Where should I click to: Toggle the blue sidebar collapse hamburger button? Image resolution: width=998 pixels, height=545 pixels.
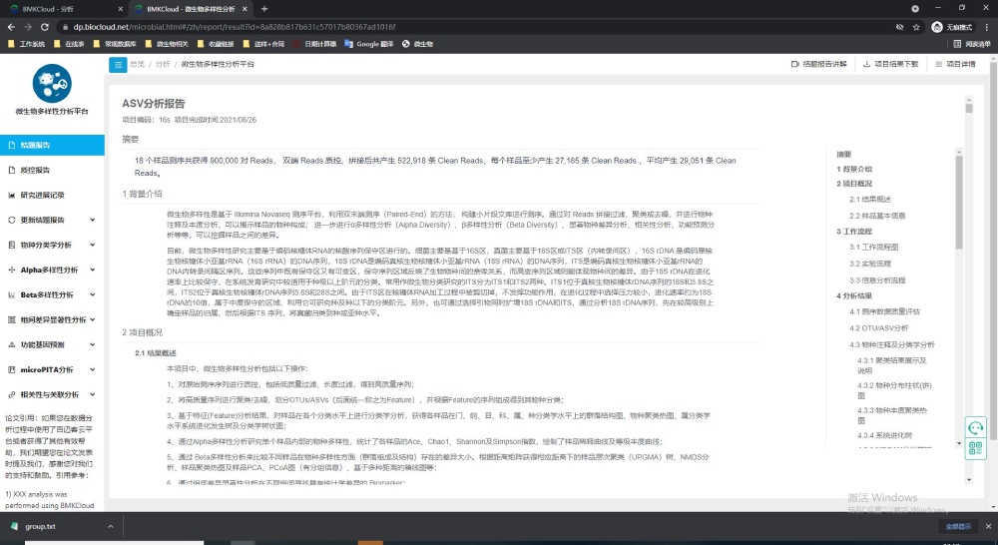click(118, 64)
